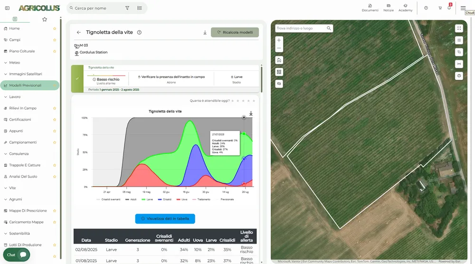The image size is (475, 264).
Task: Click the search filter funnel icon
Action: click(127, 8)
